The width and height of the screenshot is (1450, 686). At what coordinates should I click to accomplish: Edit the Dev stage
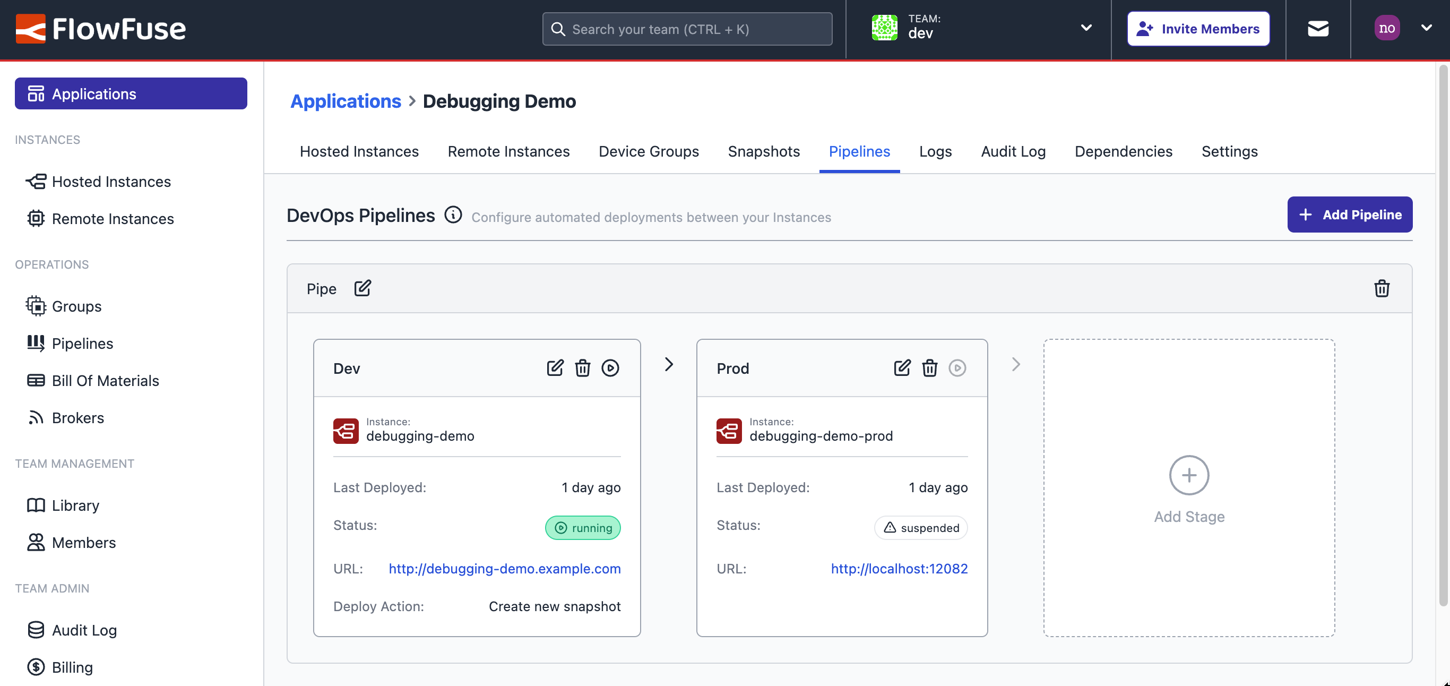point(555,368)
